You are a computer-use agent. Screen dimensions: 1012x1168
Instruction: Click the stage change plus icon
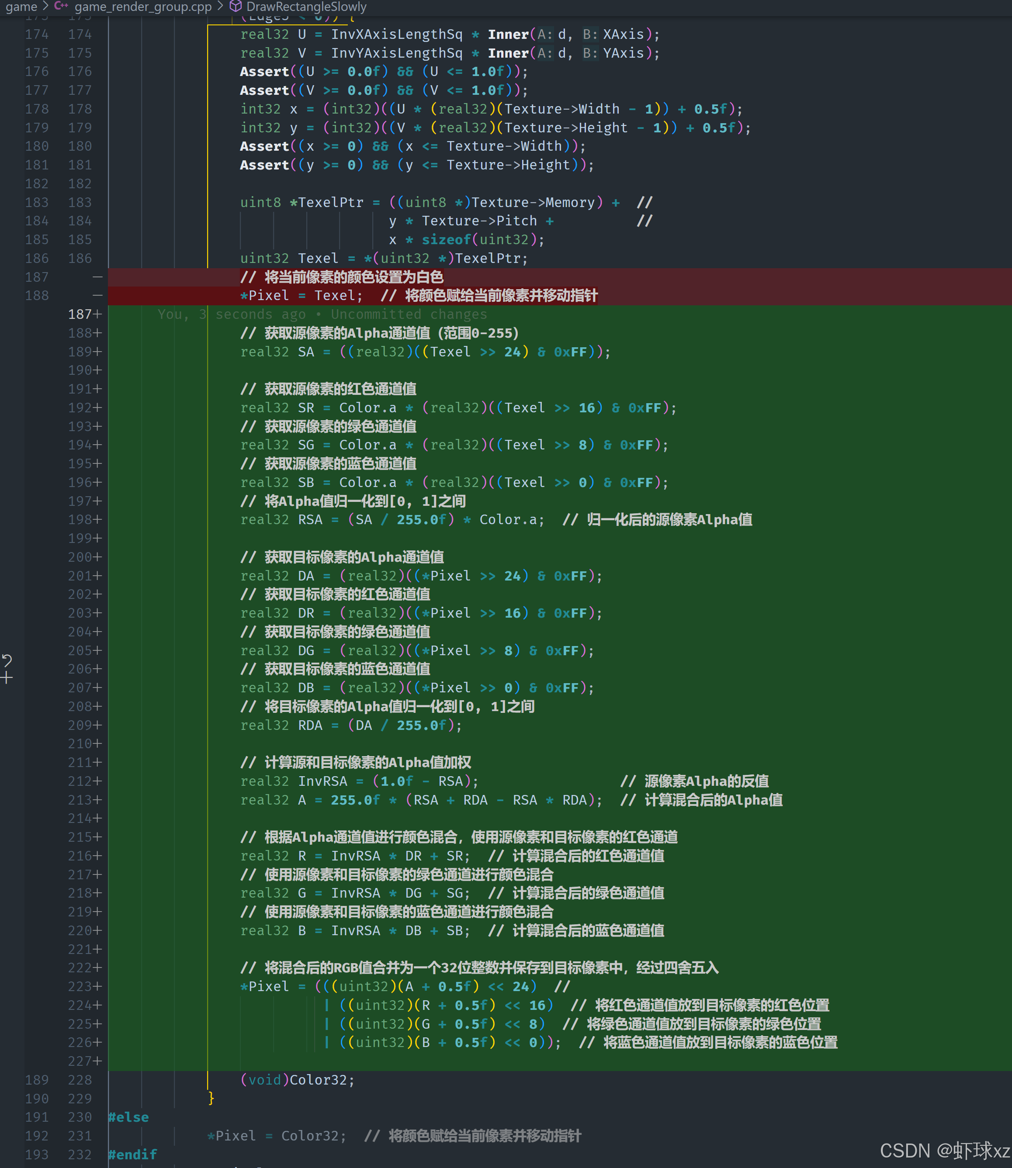[7, 678]
